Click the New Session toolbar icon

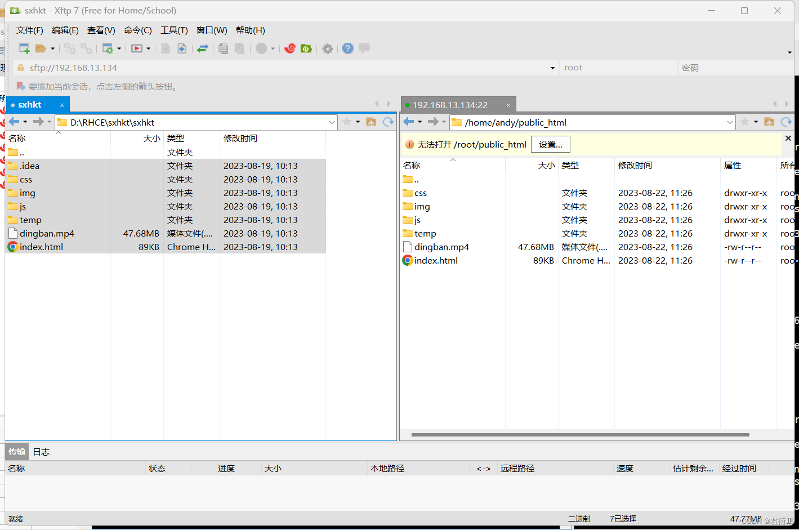tap(24, 48)
